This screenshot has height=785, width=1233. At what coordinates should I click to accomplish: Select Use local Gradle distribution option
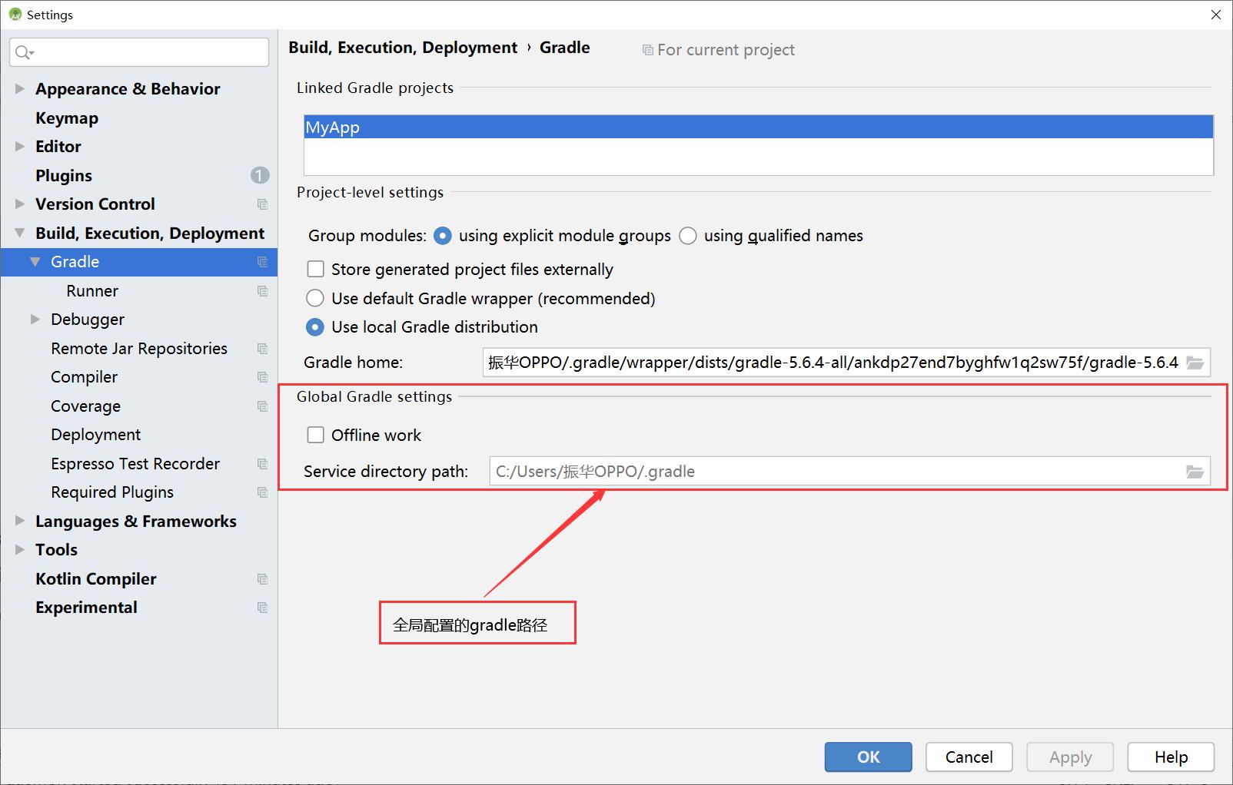315,327
